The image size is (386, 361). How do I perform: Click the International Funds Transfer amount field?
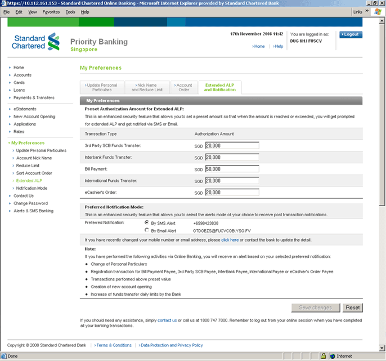[x=232, y=181]
